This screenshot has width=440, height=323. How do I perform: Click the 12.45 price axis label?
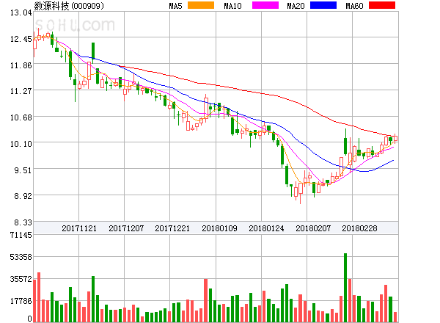(x=21, y=39)
